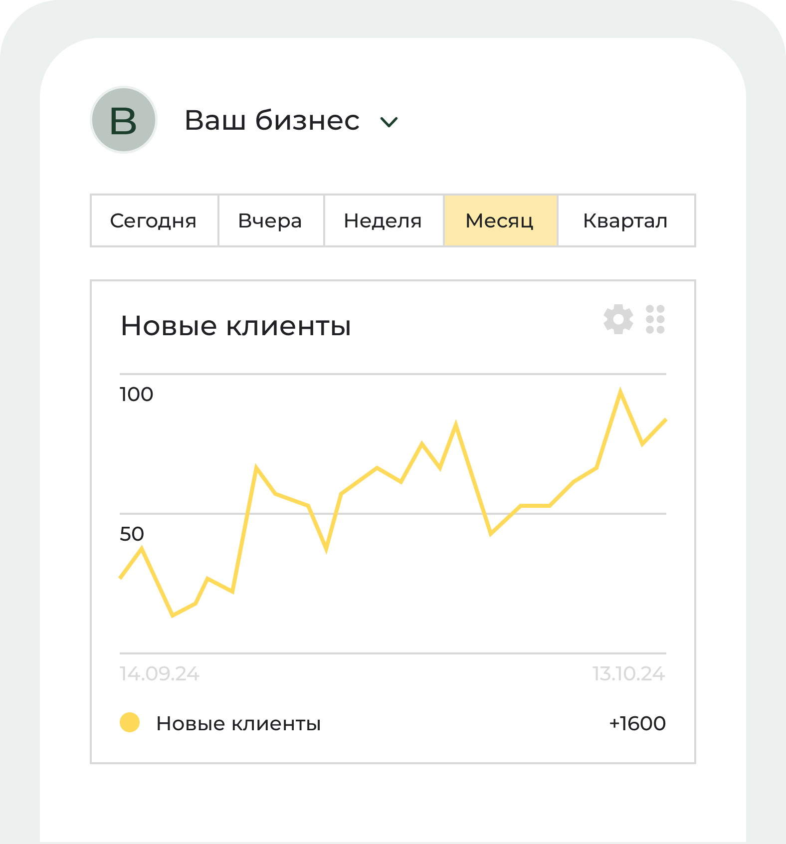
Task: Click the six-dot drag handle icon
Action: [x=655, y=319]
